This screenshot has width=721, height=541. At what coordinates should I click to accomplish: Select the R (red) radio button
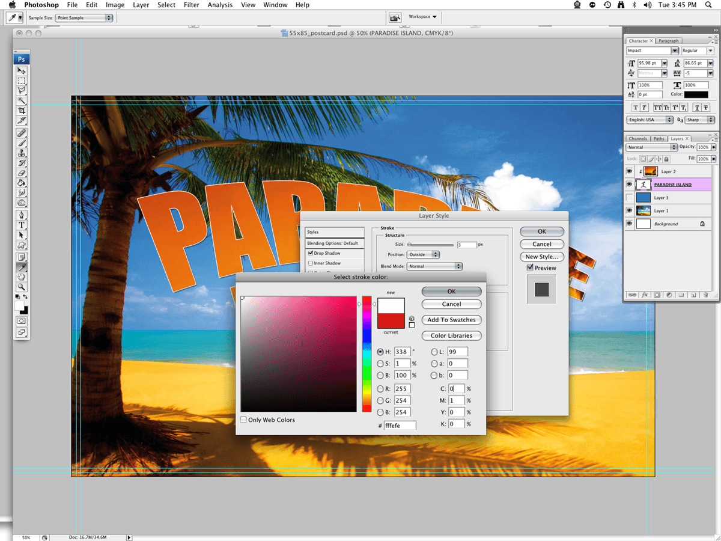(x=380, y=389)
